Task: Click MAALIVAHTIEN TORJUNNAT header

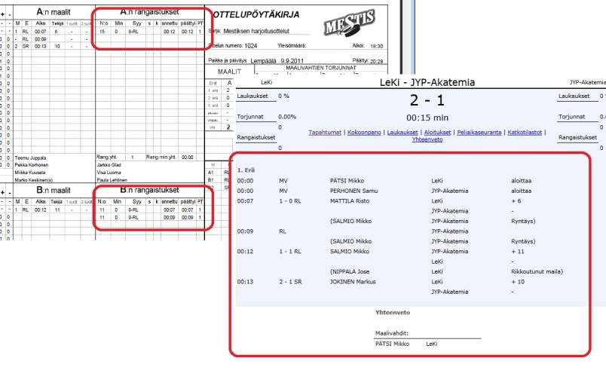Action: [321, 68]
